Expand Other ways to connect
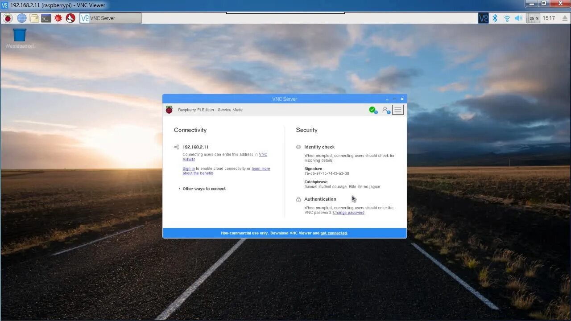Image resolution: width=571 pixels, height=321 pixels. point(202,189)
